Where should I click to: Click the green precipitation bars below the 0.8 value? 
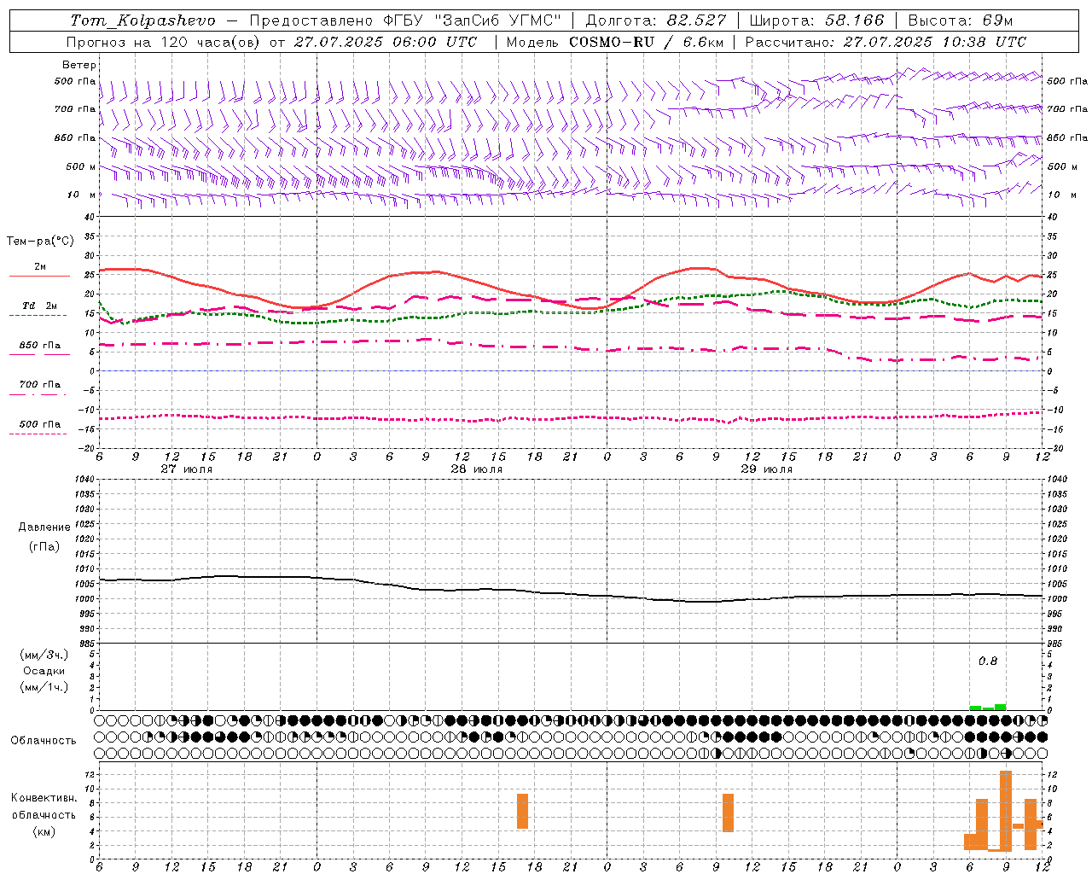coord(988,708)
